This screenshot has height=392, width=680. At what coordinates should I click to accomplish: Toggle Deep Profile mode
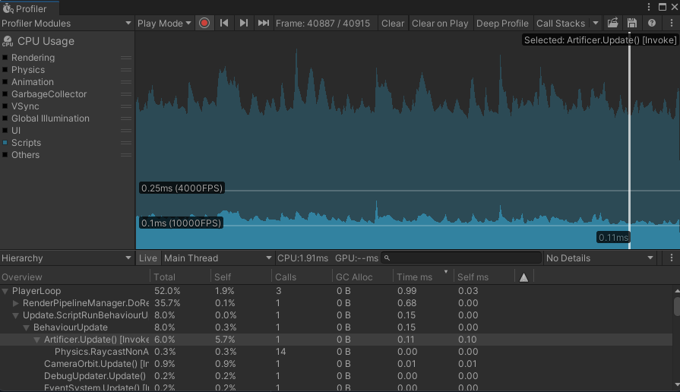coord(502,23)
